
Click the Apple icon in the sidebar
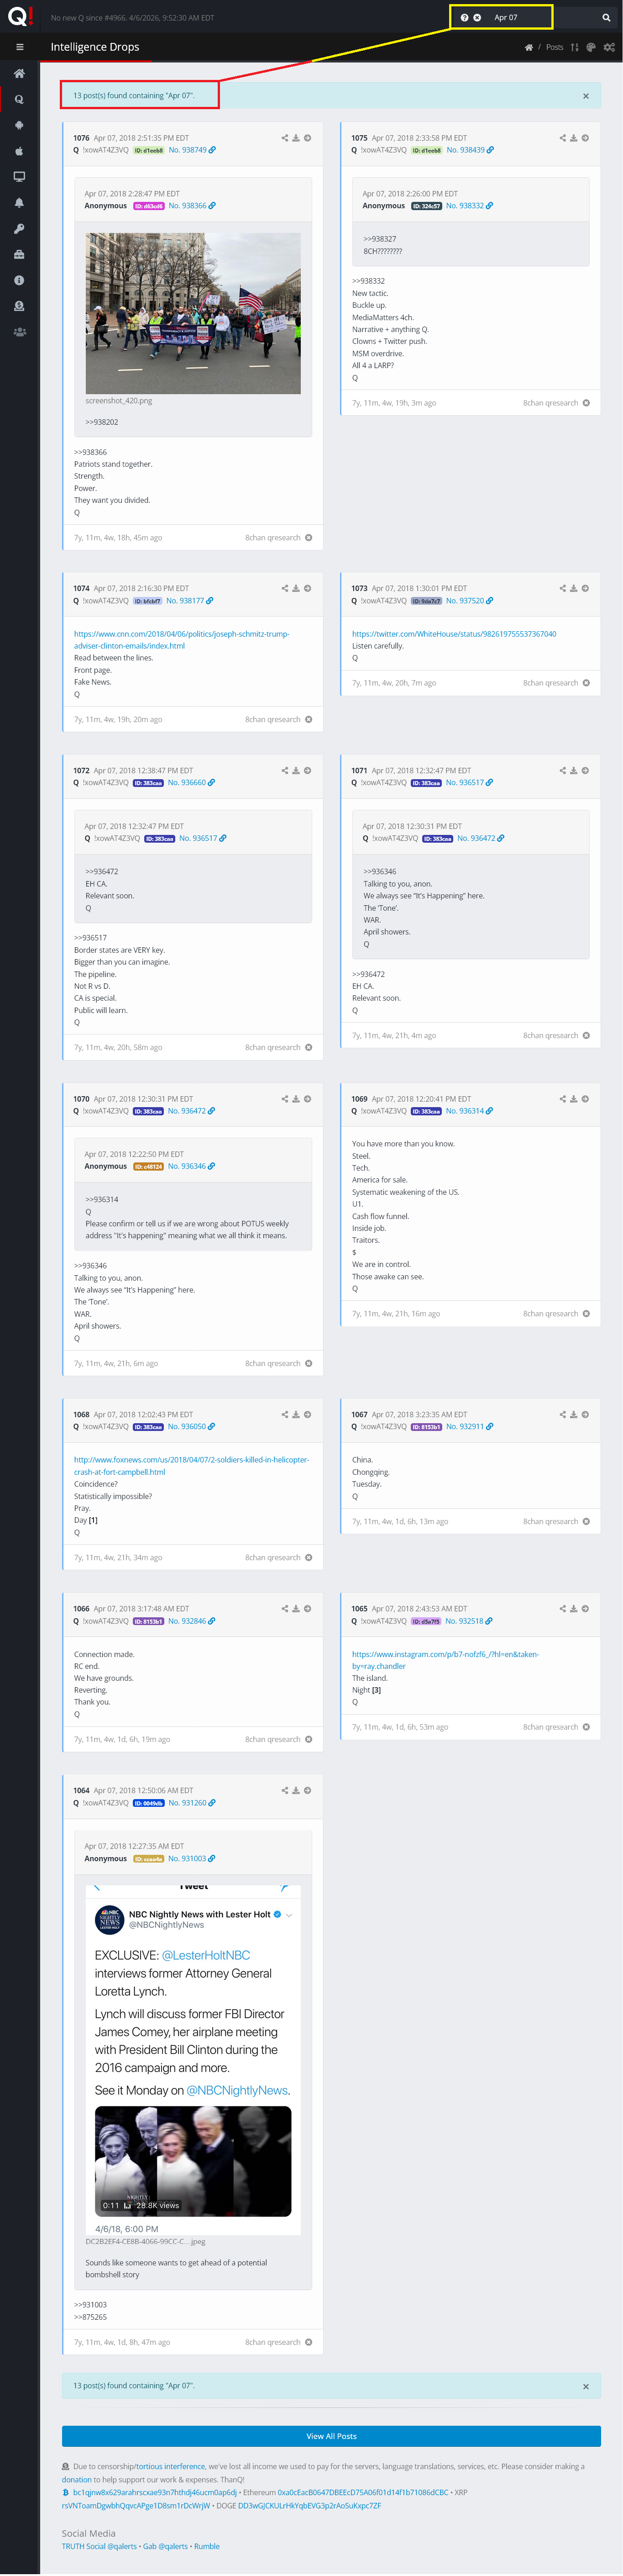point(19,151)
